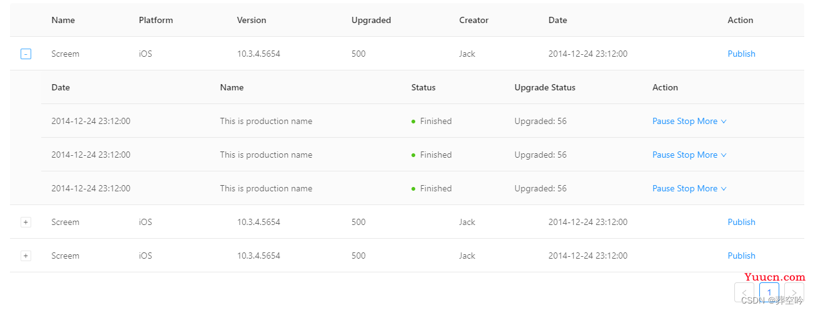Click Publish for the second Screem row

(x=741, y=222)
